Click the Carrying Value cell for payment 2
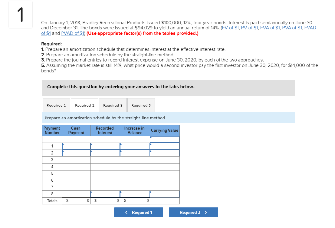Image resolution: width=335 pixels, height=228 pixels. [x=164, y=153]
